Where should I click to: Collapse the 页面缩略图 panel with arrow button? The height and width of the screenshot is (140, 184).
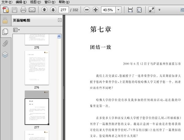click(59, 20)
